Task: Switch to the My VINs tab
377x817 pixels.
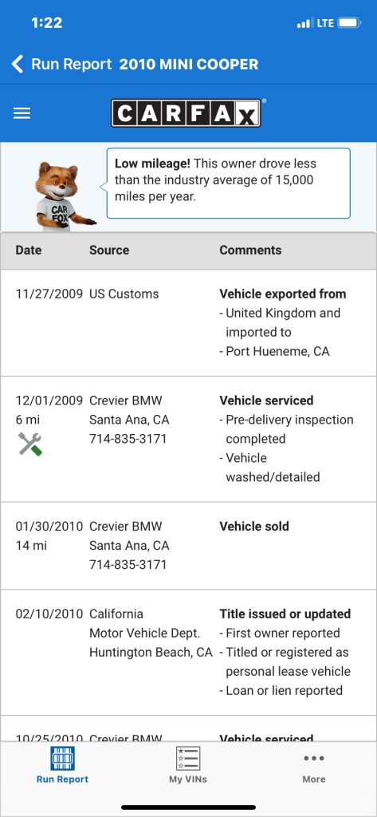Action: point(188,765)
